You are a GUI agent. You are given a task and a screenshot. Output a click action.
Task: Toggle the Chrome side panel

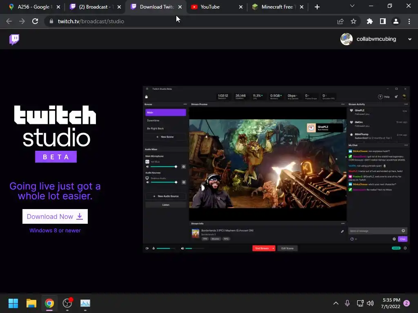click(383, 21)
